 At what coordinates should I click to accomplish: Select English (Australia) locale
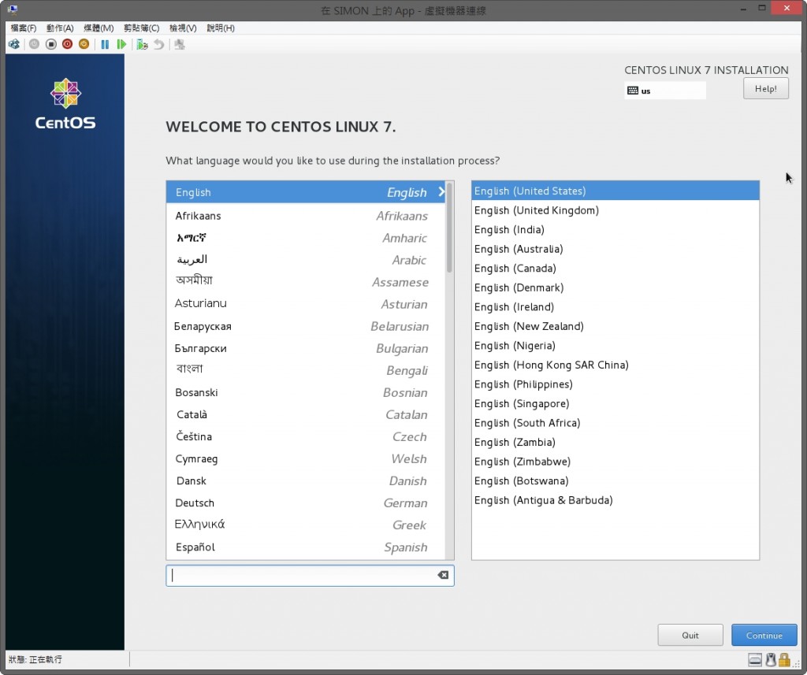[615, 249]
